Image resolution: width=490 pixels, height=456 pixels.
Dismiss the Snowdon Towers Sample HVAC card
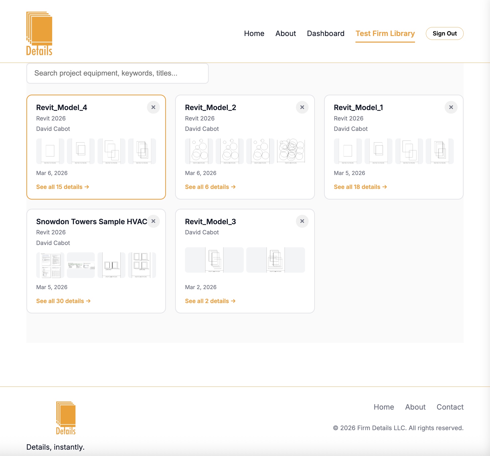click(x=153, y=221)
